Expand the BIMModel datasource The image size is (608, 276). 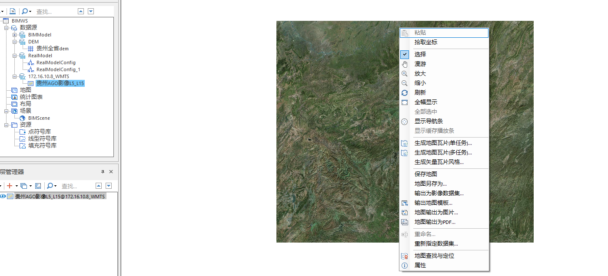pyautogui.click(x=14, y=35)
